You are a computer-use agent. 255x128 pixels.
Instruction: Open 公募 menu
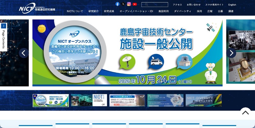click(220, 11)
